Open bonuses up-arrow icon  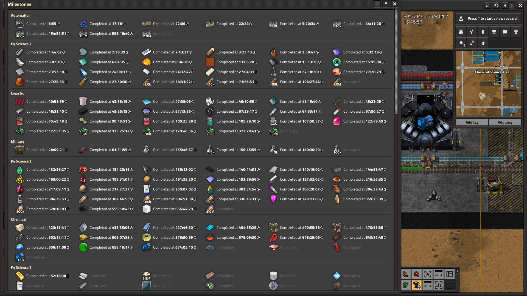(x=483, y=32)
